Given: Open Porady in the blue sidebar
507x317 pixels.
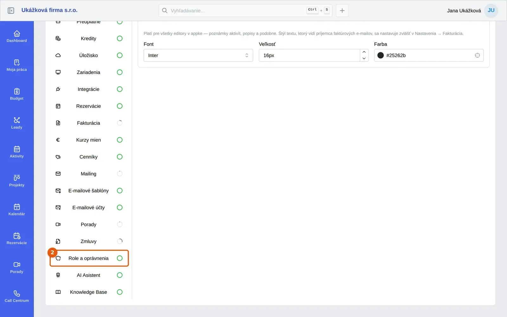Looking at the screenshot, I should click(17, 267).
